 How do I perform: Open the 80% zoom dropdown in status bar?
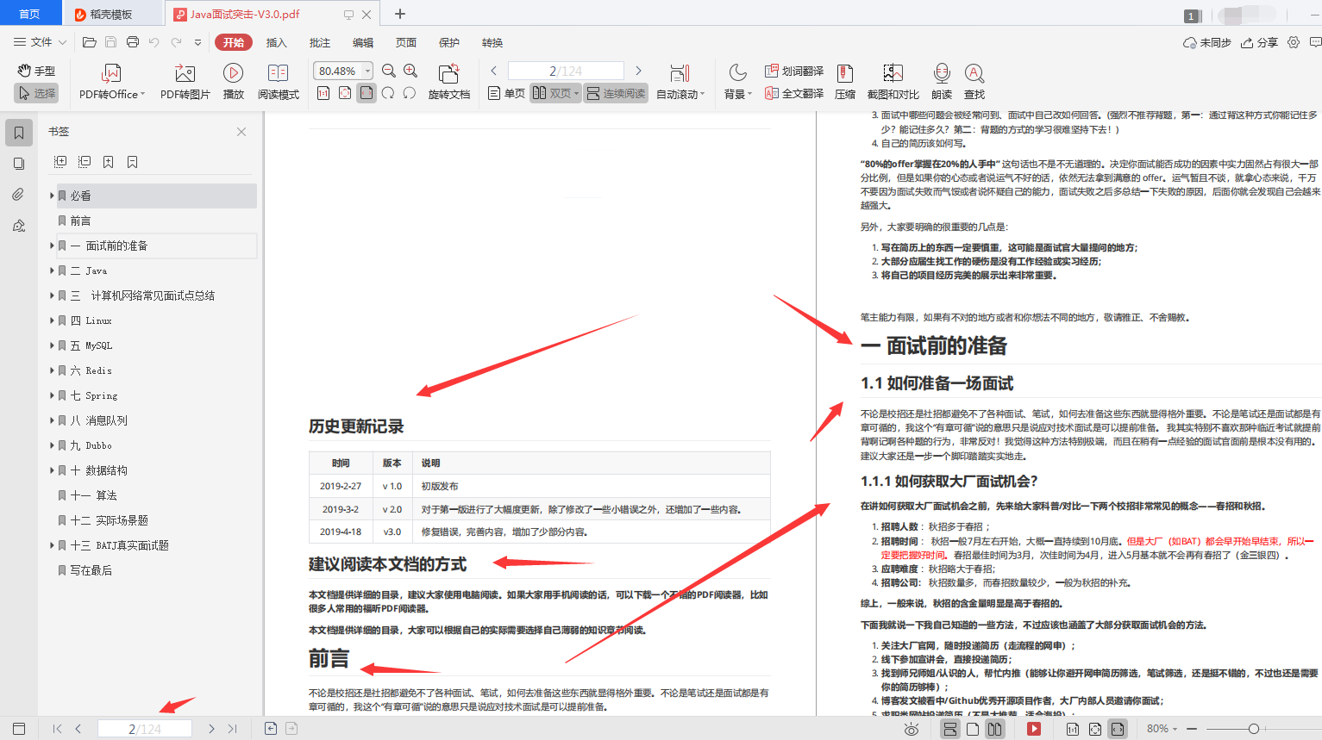(x=1162, y=729)
